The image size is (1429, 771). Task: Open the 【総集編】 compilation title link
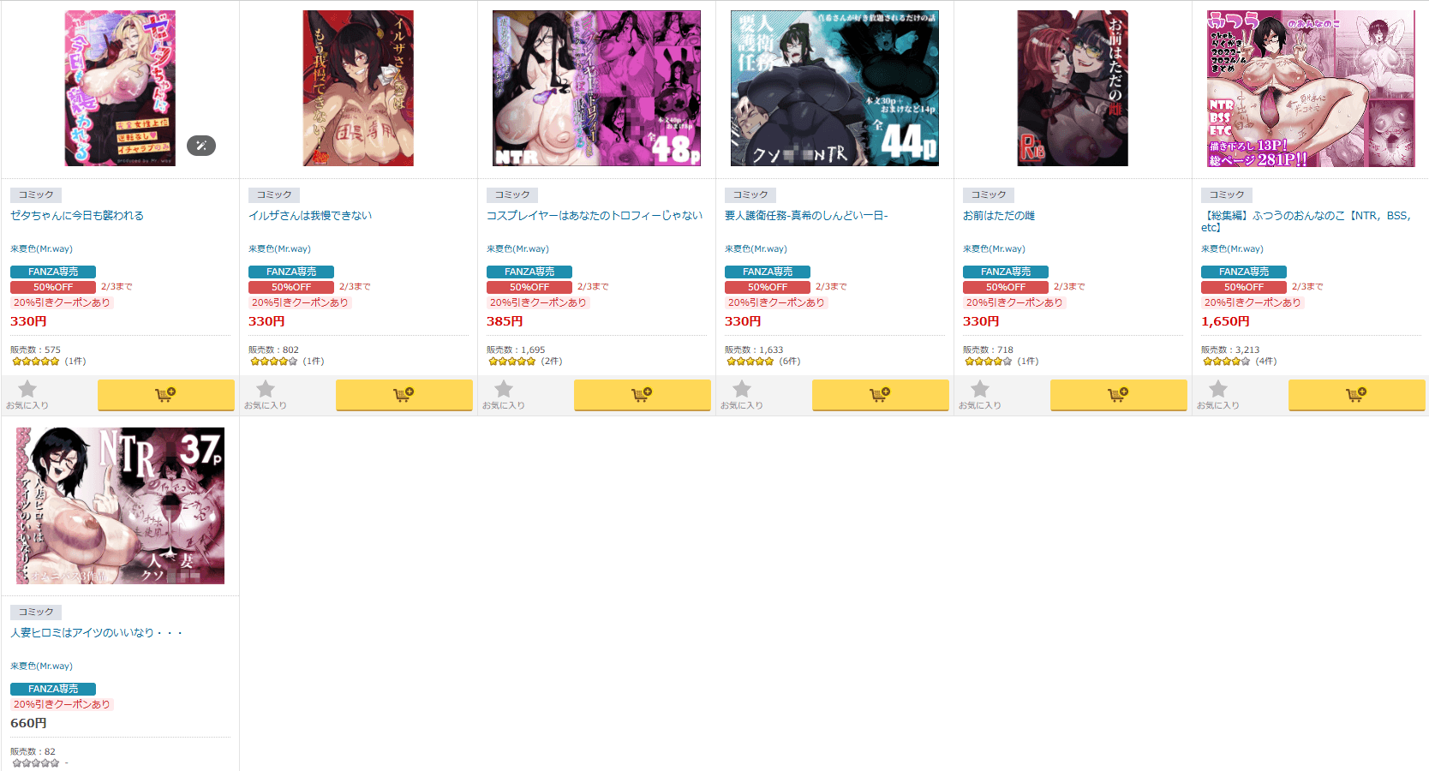tap(1306, 221)
